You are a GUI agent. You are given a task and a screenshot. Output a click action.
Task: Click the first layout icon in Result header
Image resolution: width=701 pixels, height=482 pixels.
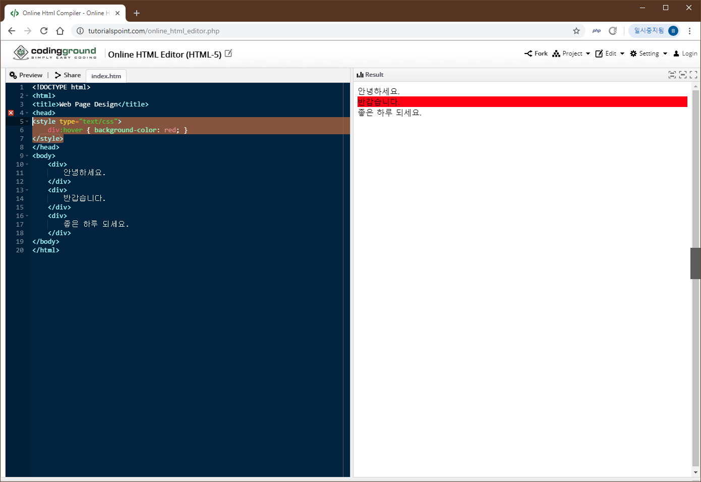(x=672, y=75)
